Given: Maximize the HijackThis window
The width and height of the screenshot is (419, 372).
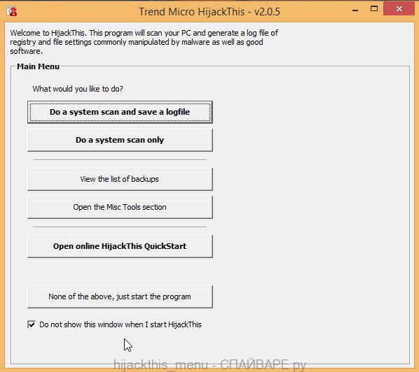Looking at the screenshot, I should pyautogui.click(x=374, y=9).
